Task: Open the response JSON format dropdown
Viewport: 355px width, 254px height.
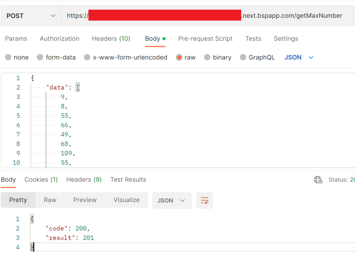Action: [x=171, y=200]
